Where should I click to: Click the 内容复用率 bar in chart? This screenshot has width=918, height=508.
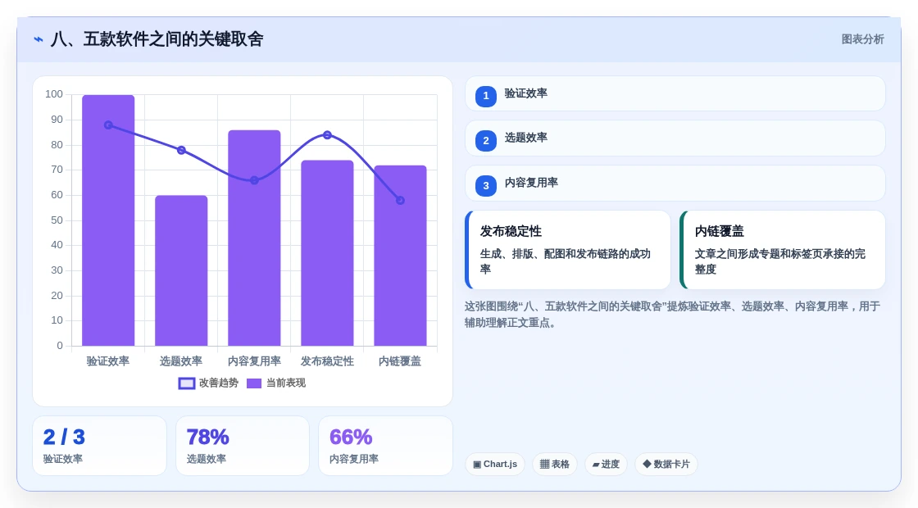click(x=254, y=238)
